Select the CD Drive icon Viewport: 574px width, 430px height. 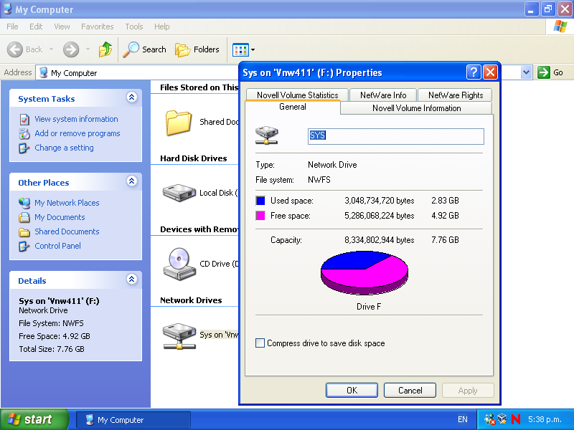click(179, 264)
